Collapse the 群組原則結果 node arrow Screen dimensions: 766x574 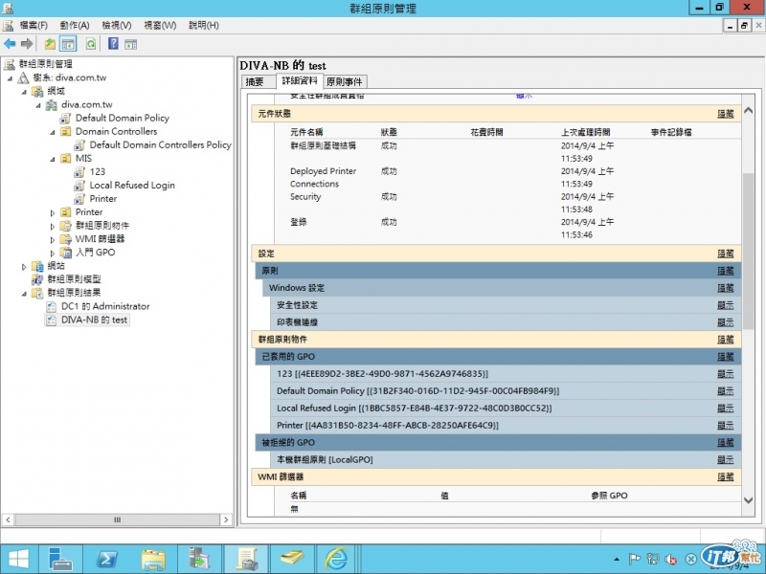point(24,294)
